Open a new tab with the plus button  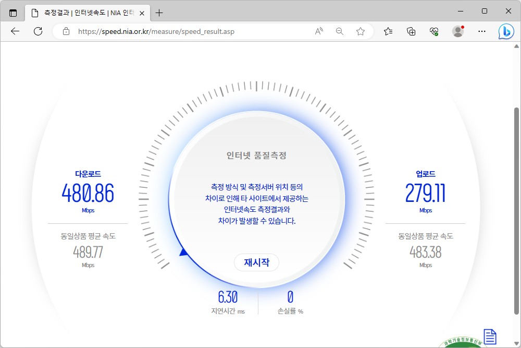pyautogui.click(x=159, y=13)
